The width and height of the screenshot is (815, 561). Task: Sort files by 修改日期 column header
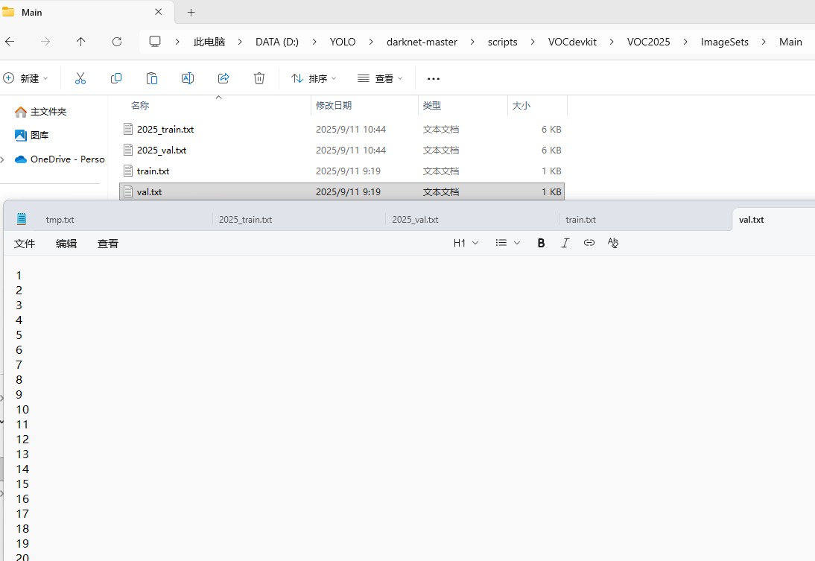point(334,105)
